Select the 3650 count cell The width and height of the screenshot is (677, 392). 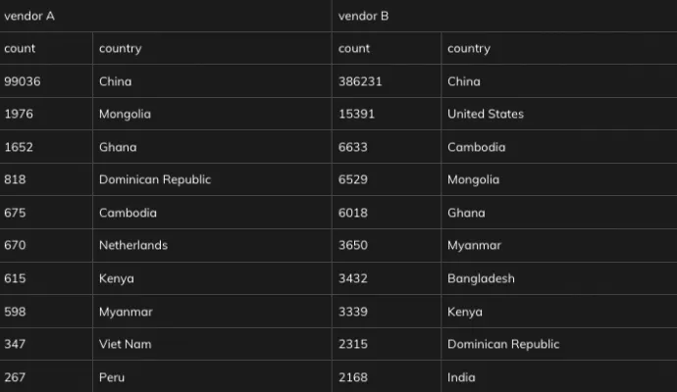coord(387,245)
